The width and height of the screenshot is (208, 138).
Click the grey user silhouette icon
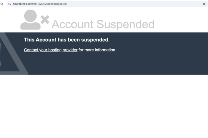[30, 20]
